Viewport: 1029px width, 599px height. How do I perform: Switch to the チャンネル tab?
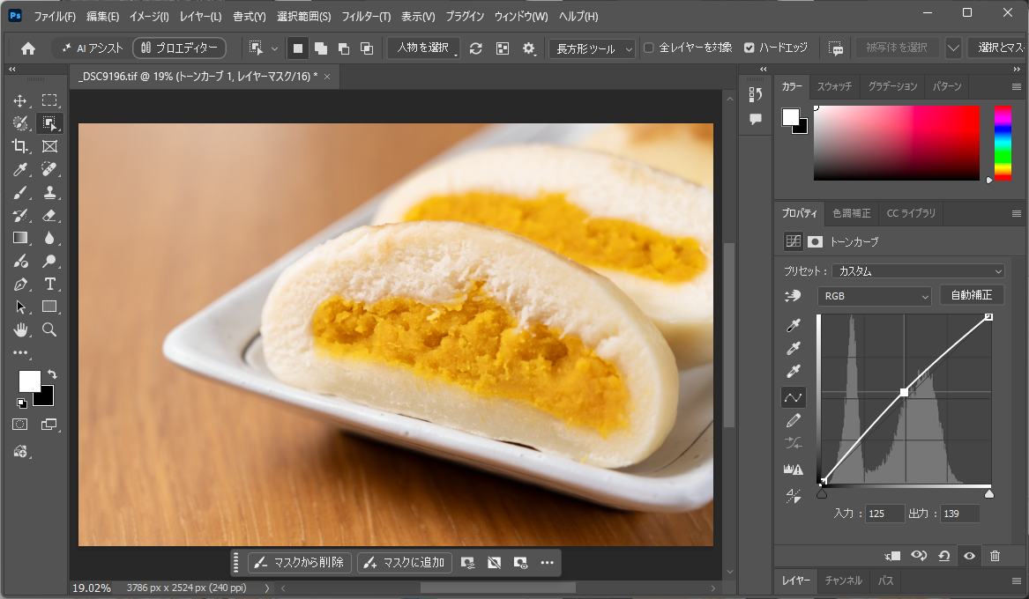843,581
